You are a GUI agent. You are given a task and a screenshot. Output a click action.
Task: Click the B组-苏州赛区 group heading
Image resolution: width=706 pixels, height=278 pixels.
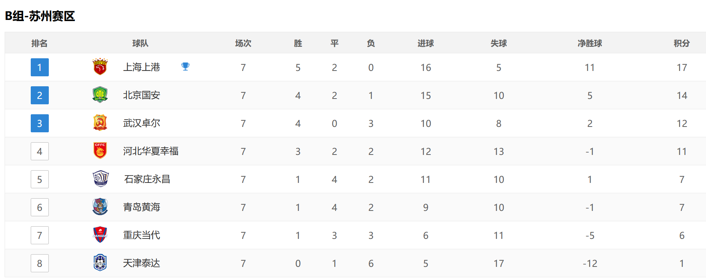click(x=40, y=16)
